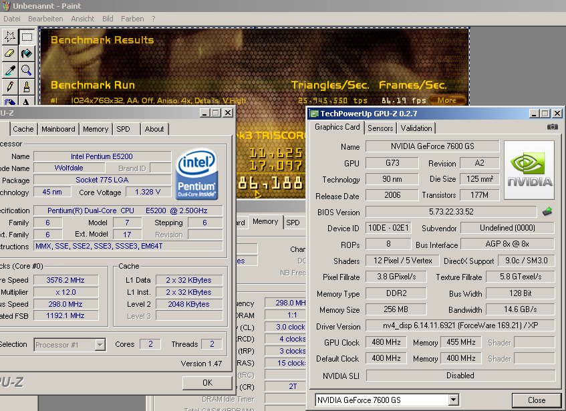Click the code name Wolfdale field
Viewport: 566px width, 411px height.
tap(69, 168)
